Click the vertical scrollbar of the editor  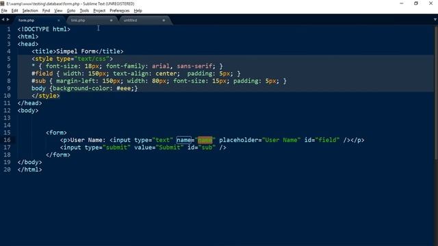pyautogui.click(x=436, y=93)
